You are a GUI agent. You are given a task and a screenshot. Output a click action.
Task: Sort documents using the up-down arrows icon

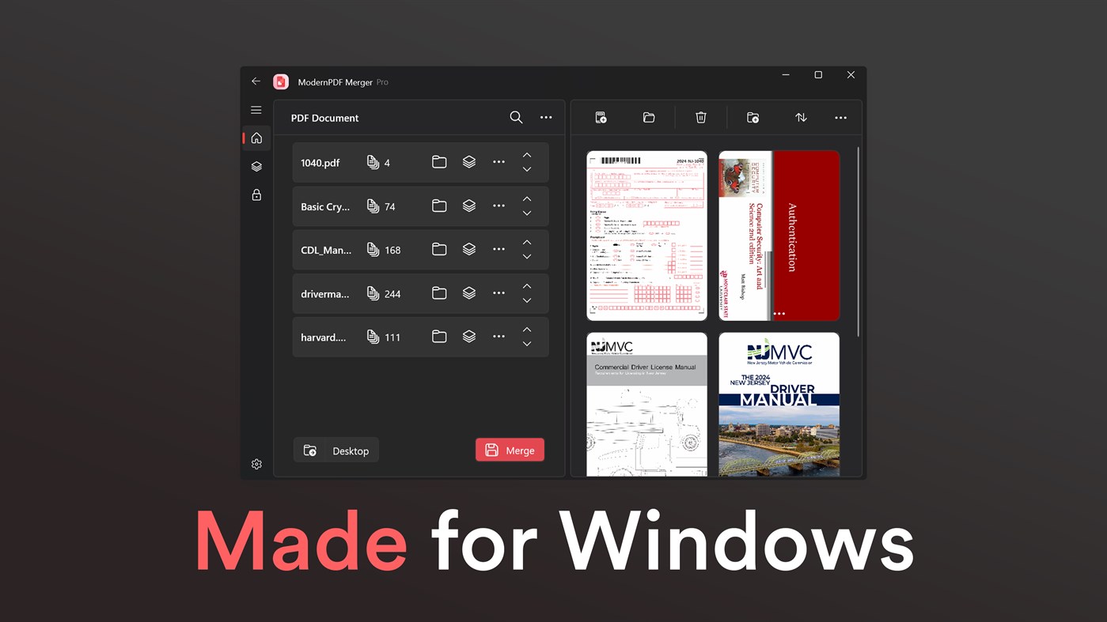coord(801,117)
